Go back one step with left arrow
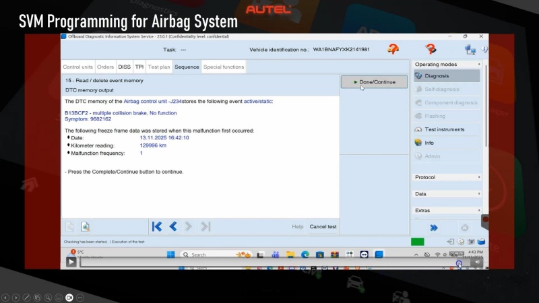Viewport: 539px width, 303px height. click(x=173, y=227)
